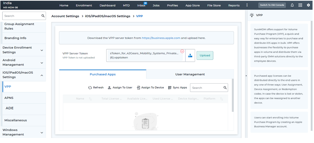Collapse the help panel with side arrow
The height and width of the screenshot is (143, 314).
(246, 76)
